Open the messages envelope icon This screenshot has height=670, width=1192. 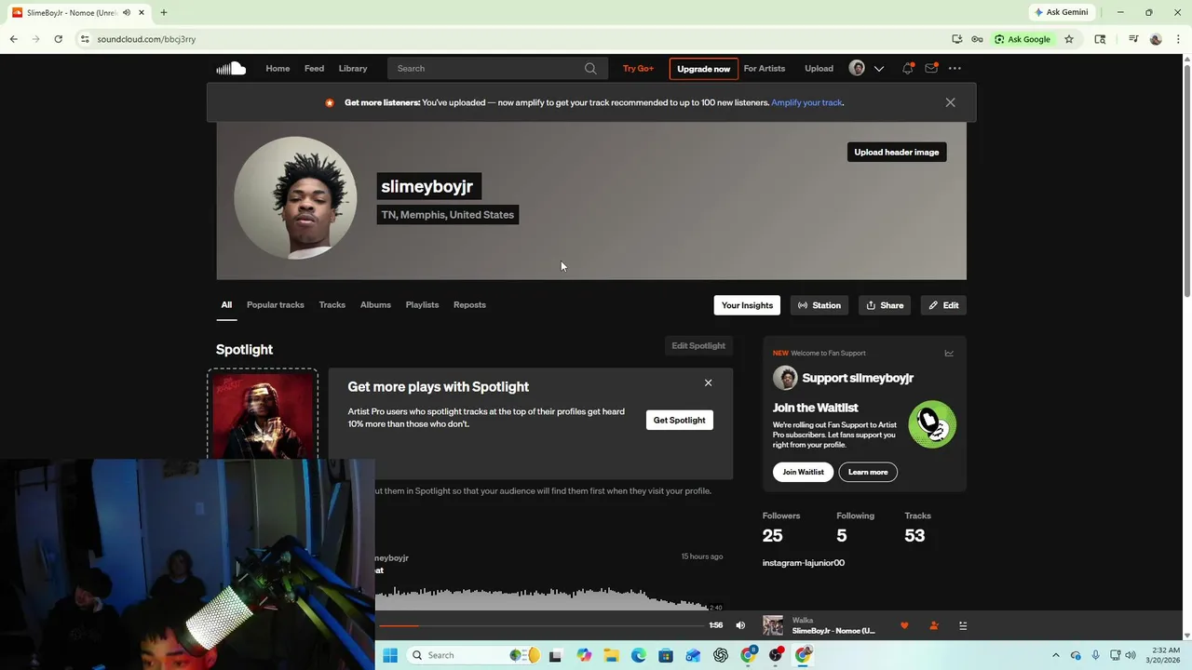coord(930,68)
